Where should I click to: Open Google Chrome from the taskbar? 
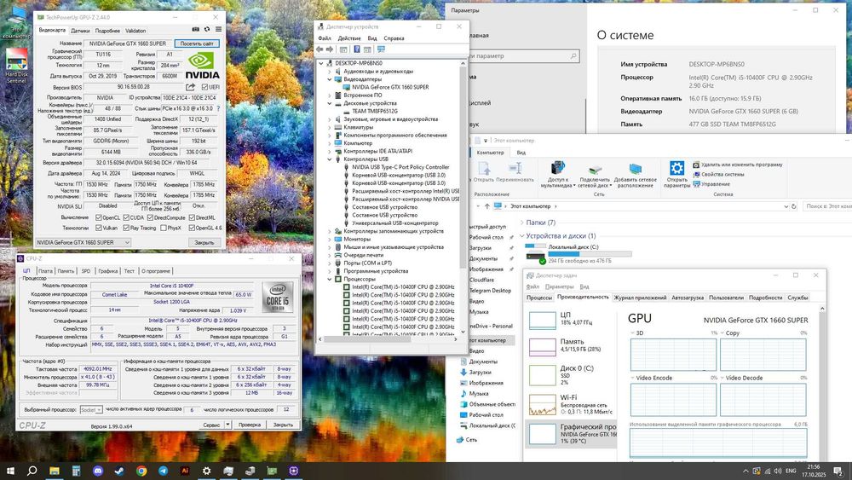141,471
